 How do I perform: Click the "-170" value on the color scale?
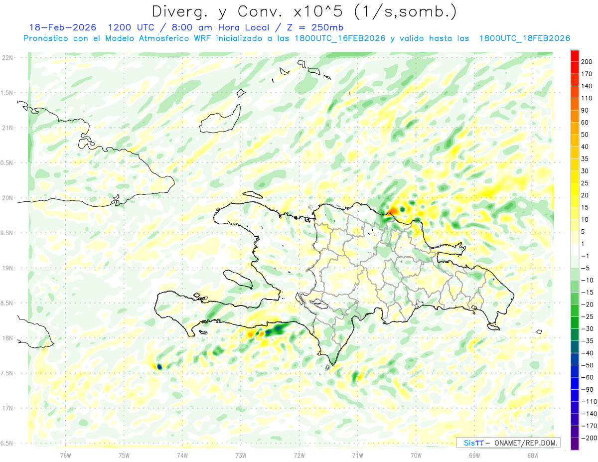pos(589,426)
